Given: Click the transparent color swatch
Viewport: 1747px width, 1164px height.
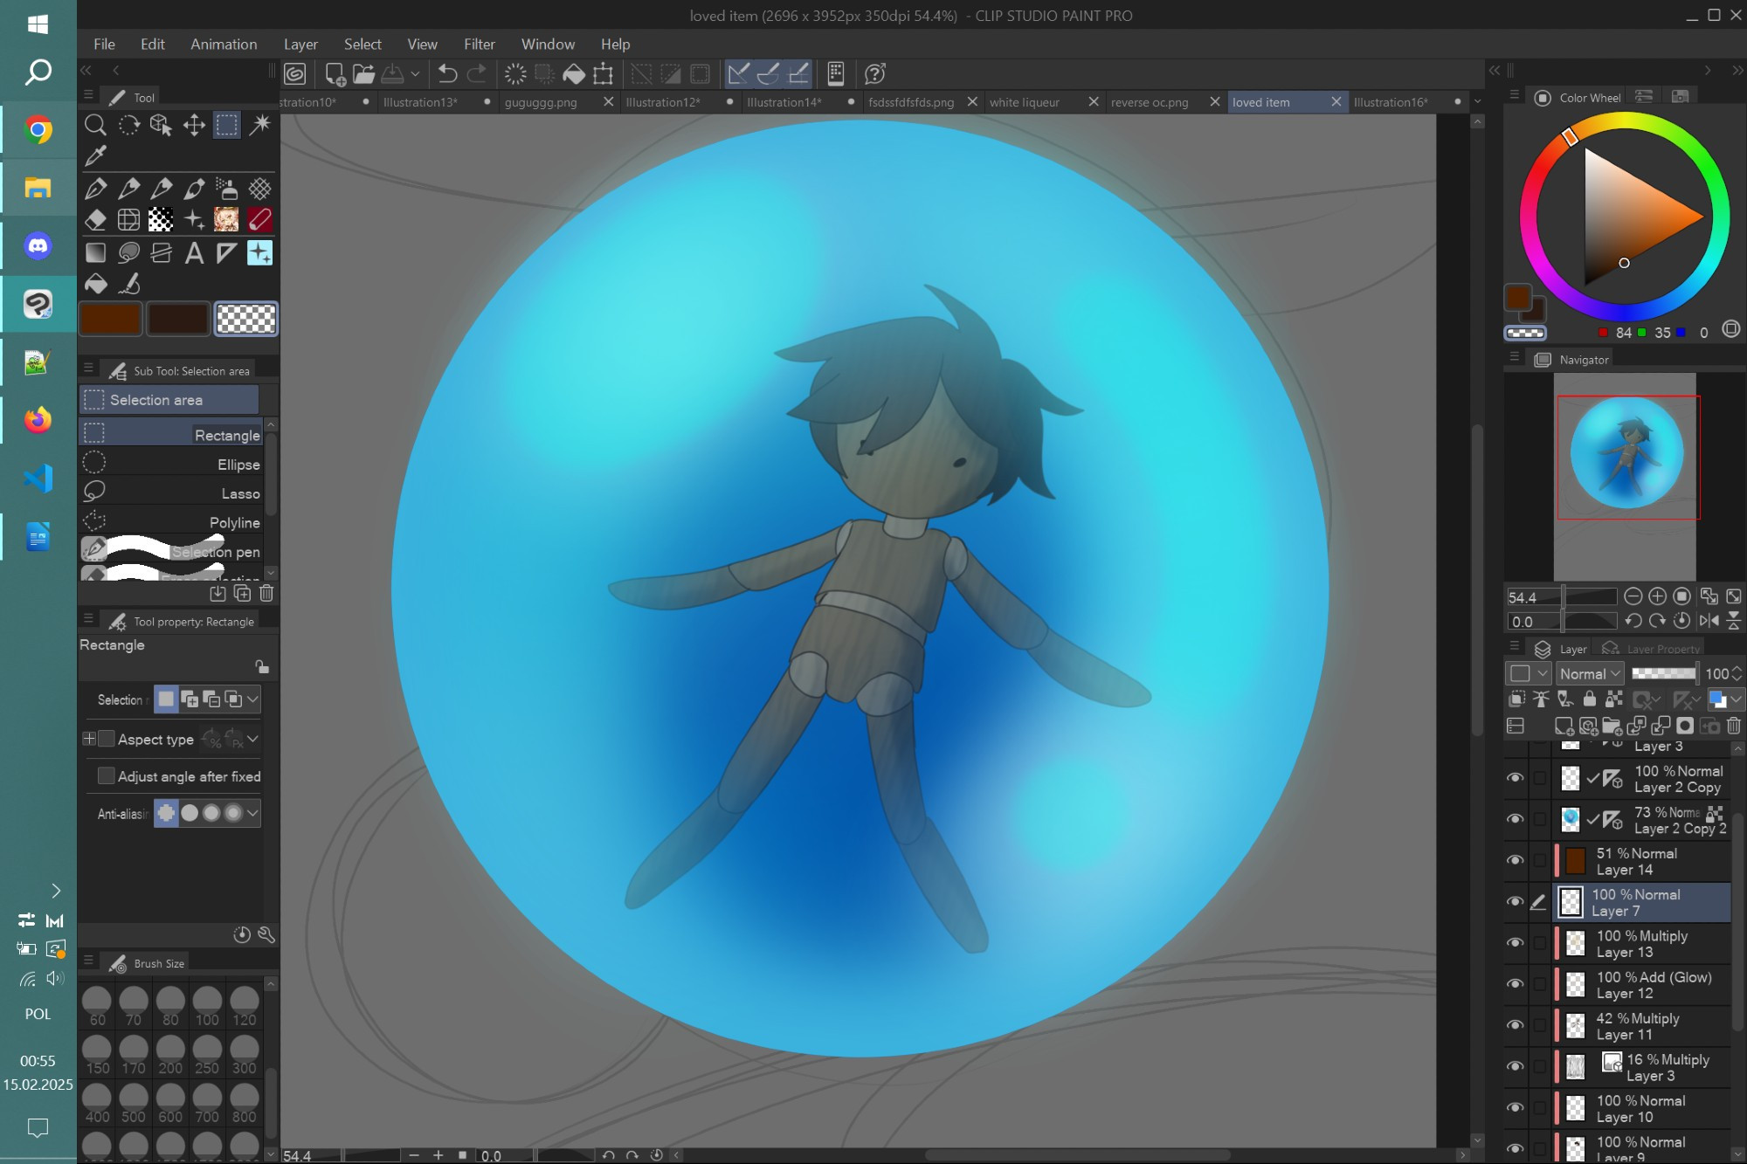Looking at the screenshot, I should (x=245, y=319).
